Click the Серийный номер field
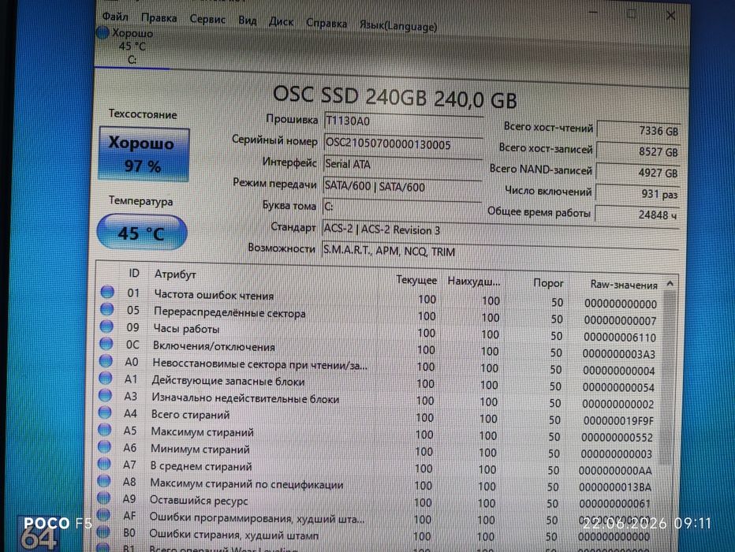The width and height of the screenshot is (735, 552). tap(403, 144)
